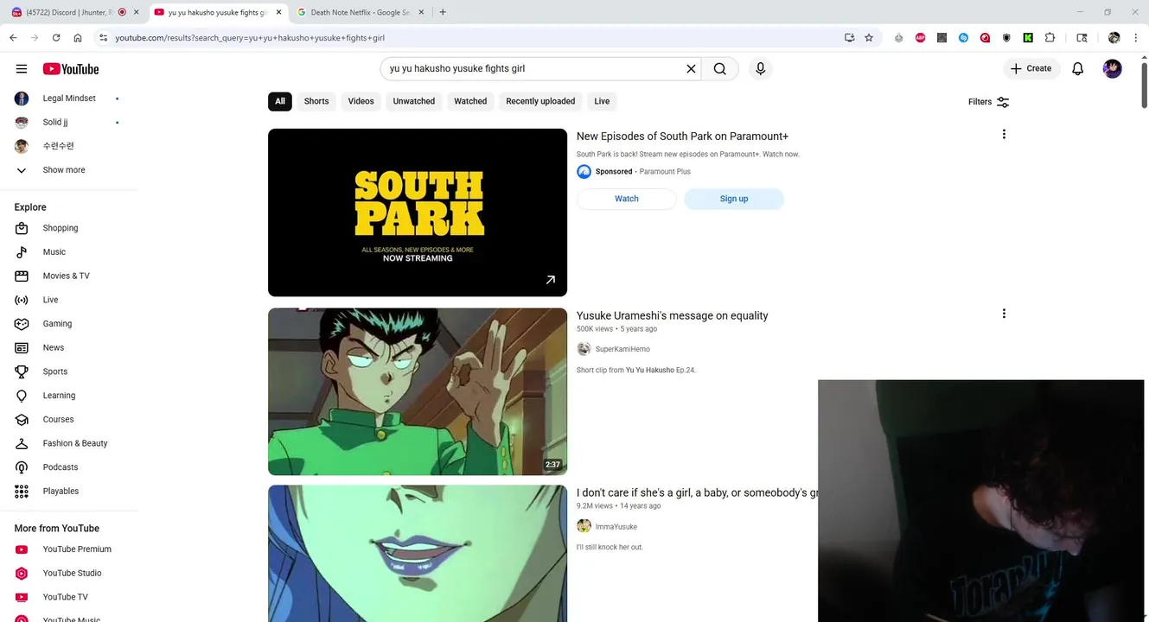1149x622 pixels.
Task: Open New Episodes of South Park title
Action: coord(682,136)
